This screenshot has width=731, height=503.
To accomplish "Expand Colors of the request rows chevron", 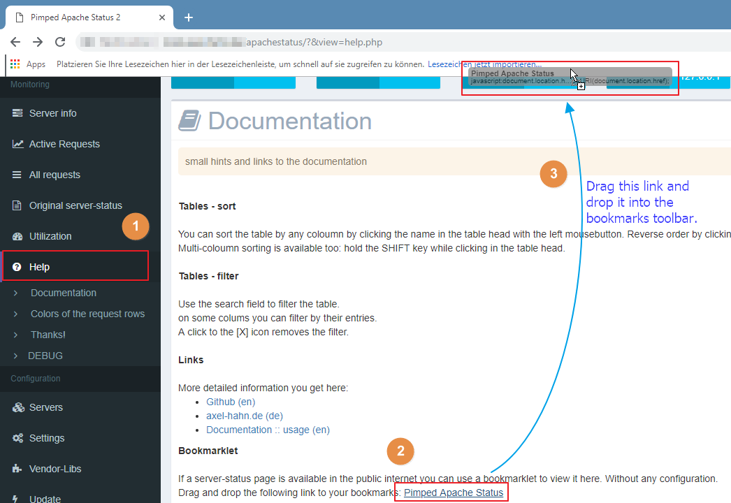I will click(16, 314).
